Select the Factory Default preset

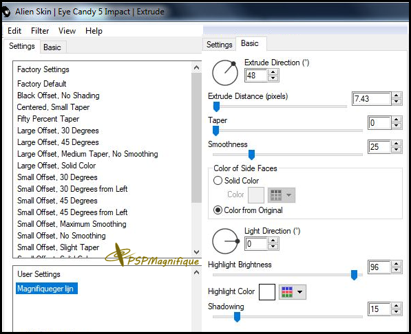[x=42, y=84]
